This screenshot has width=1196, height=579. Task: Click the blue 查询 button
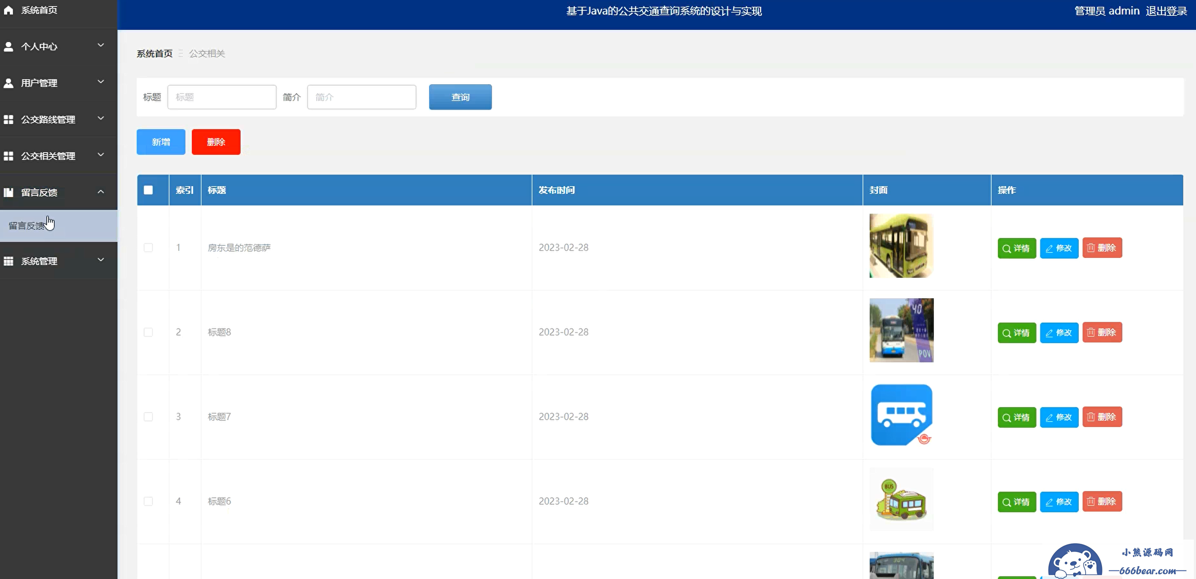460,97
